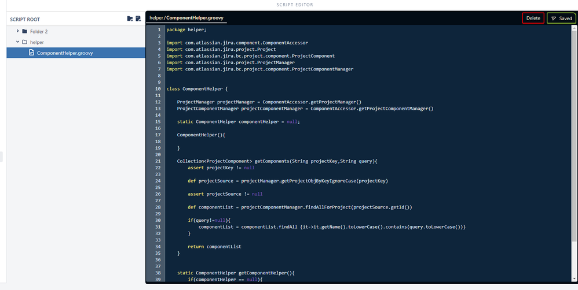Collapse the helper folder chevron
578x290 pixels.
pyautogui.click(x=17, y=42)
